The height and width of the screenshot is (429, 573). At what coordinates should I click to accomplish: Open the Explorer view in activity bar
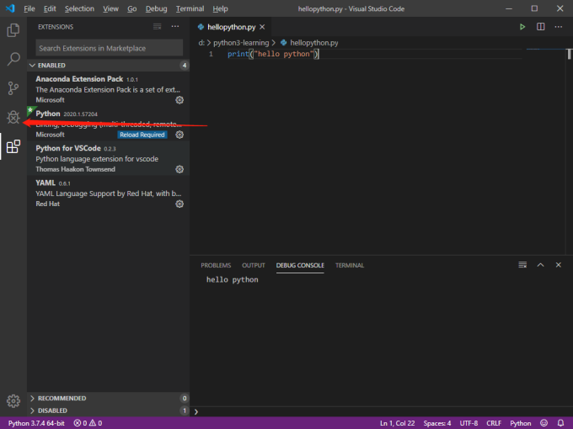13,30
